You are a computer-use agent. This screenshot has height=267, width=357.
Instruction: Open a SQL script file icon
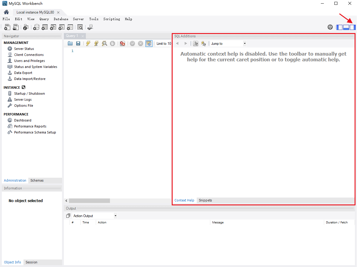pos(15,27)
